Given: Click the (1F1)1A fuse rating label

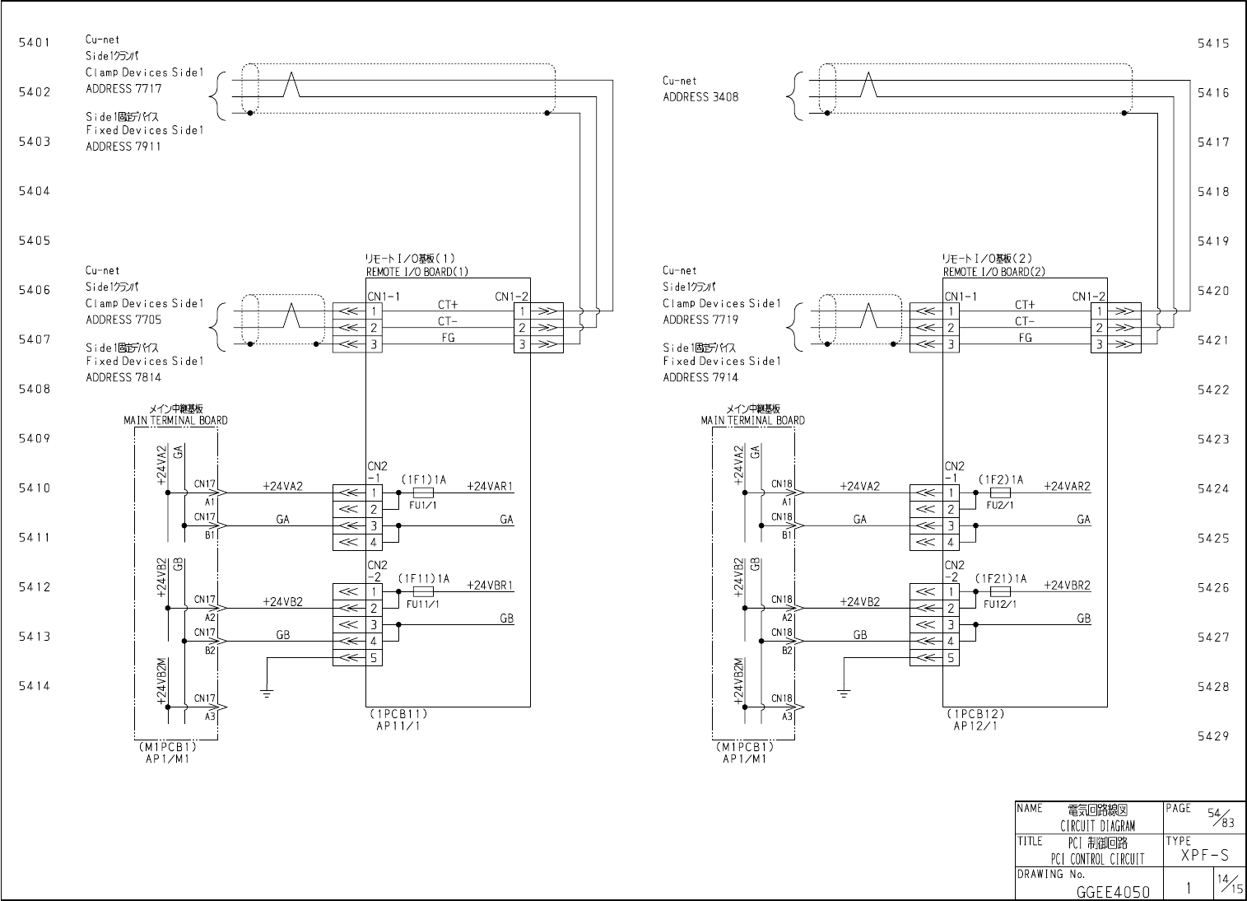Looking at the screenshot, I should (424, 479).
